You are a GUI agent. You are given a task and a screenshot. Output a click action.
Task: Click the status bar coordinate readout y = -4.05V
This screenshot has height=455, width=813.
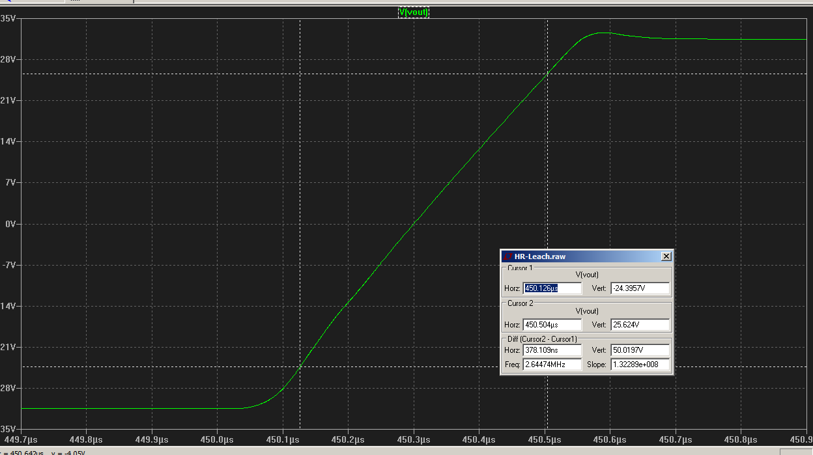click(x=68, y=452)
